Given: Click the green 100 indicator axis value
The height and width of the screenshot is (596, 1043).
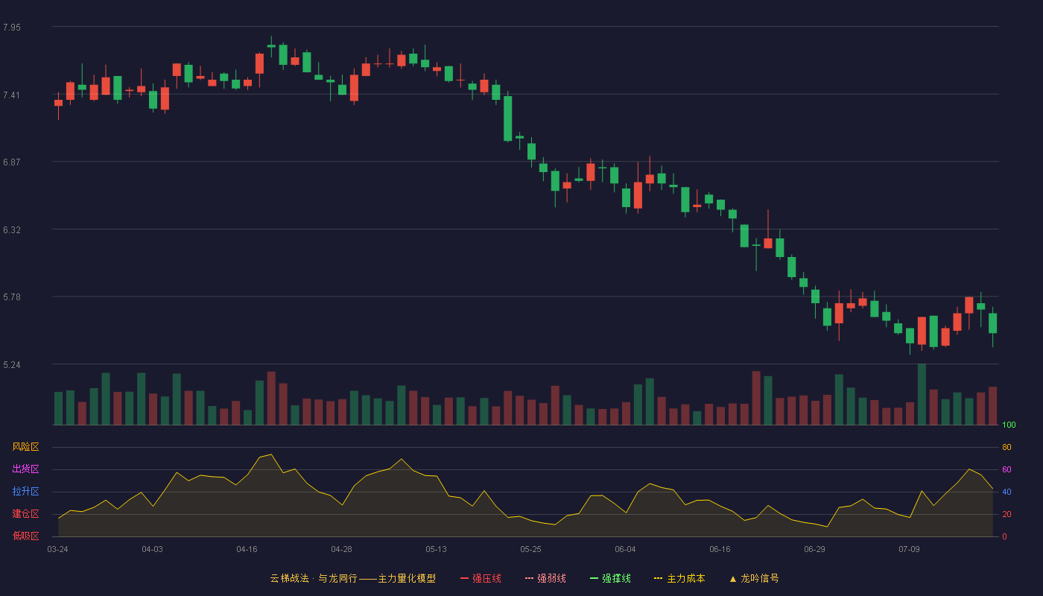Looking at the screenshot, I should coord(1009,425).
